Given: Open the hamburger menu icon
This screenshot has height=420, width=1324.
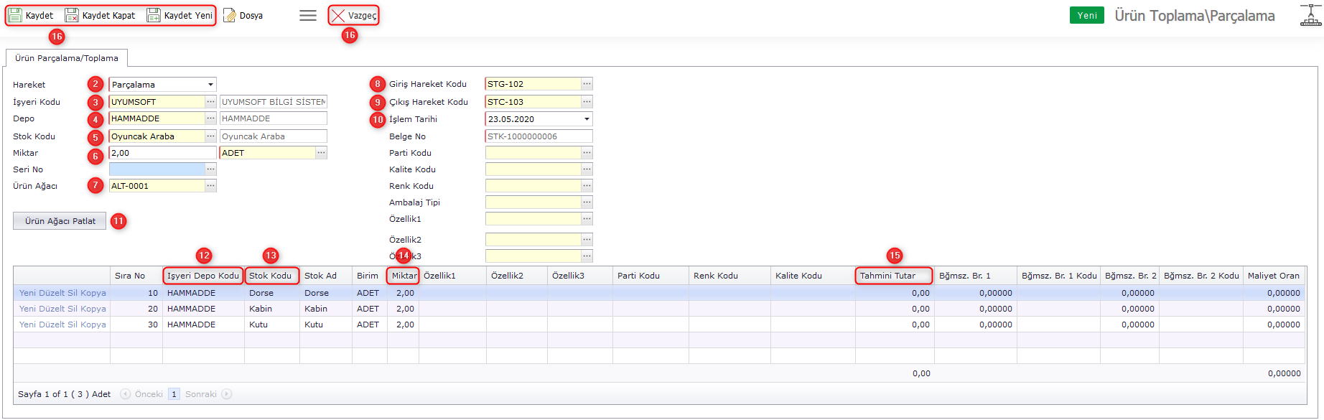Looking at the screenshot, I should [307, 15].
